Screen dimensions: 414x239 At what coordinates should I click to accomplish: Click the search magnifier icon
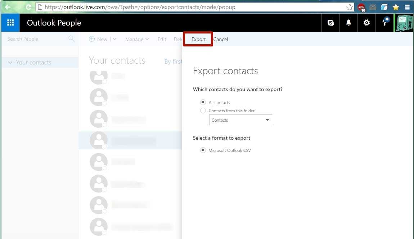pos(71,39)
